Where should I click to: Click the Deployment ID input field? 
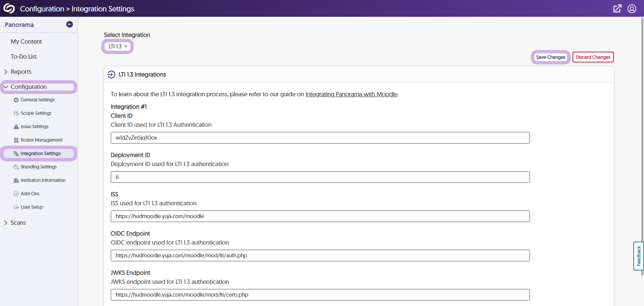point(320,177)
